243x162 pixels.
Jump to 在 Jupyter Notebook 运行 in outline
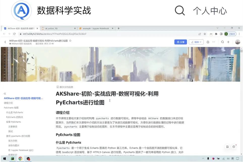tap(21, 150)
